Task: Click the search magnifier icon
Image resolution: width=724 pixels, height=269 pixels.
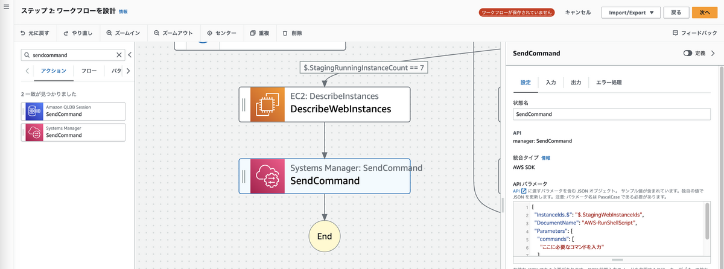Action: (x=27, y=55)
